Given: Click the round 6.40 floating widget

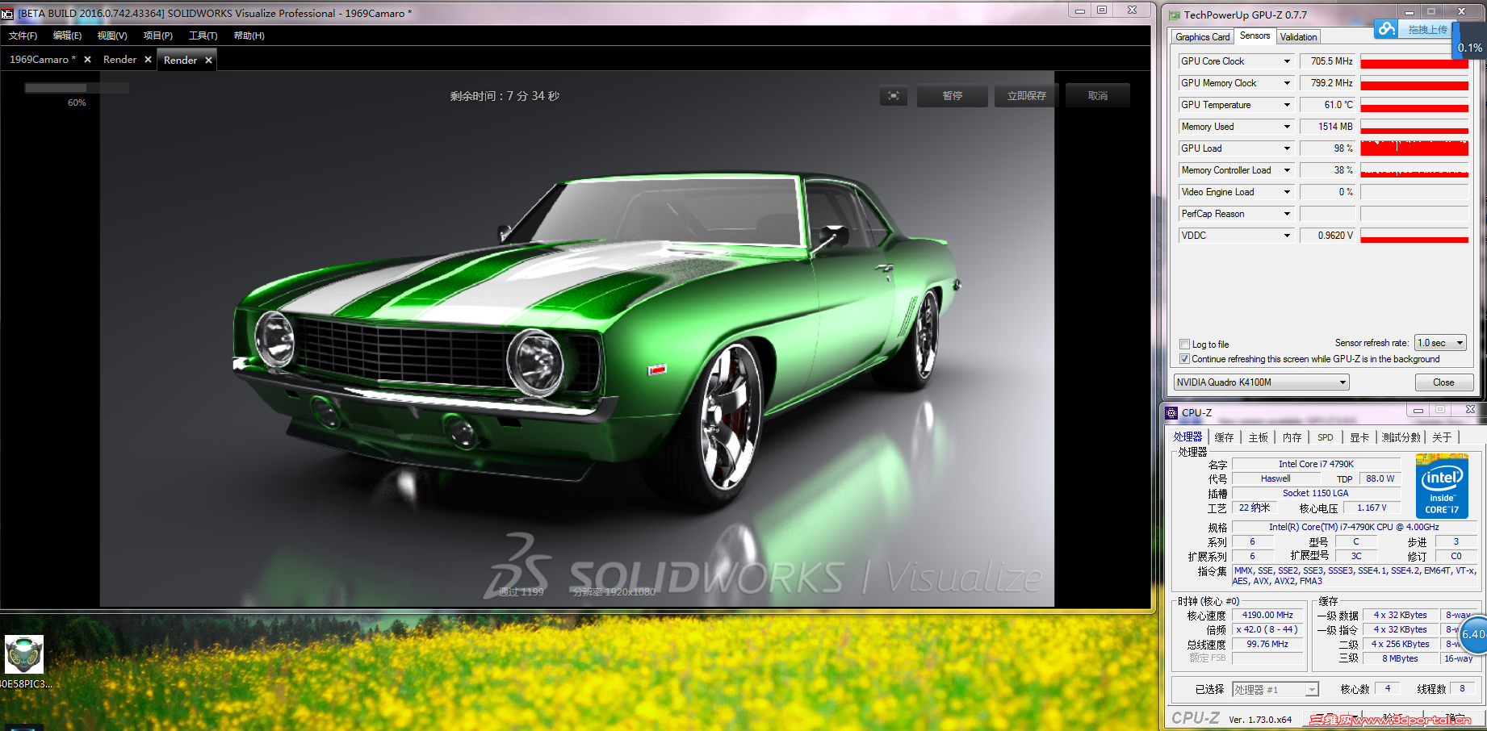Looking at the screenshot, I should (x=1474, y=634).
